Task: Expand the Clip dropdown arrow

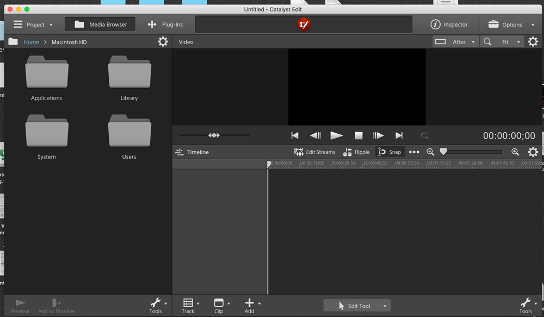Action: 228,303
